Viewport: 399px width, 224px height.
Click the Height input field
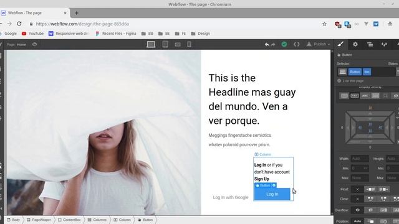392,159
